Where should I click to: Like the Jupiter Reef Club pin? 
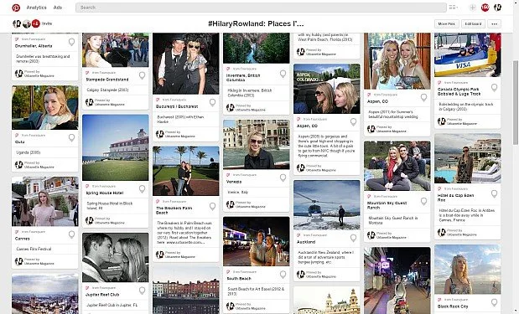point(142,291)
